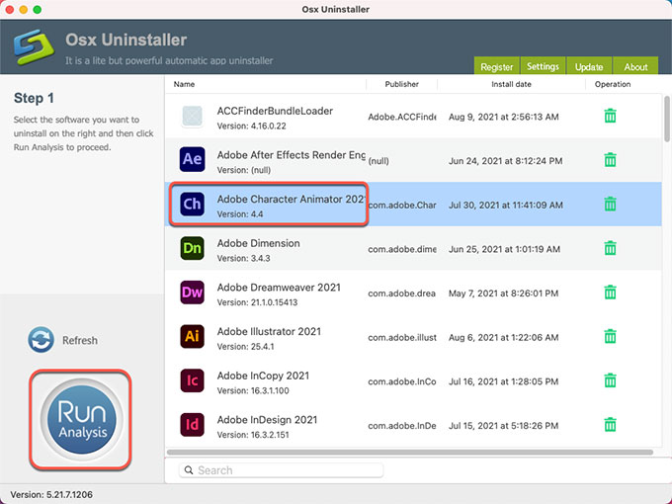This screenshot has width=672, height=504.
Task: Select Adobe InDesign 2021 name
Action: click(267, 420)
